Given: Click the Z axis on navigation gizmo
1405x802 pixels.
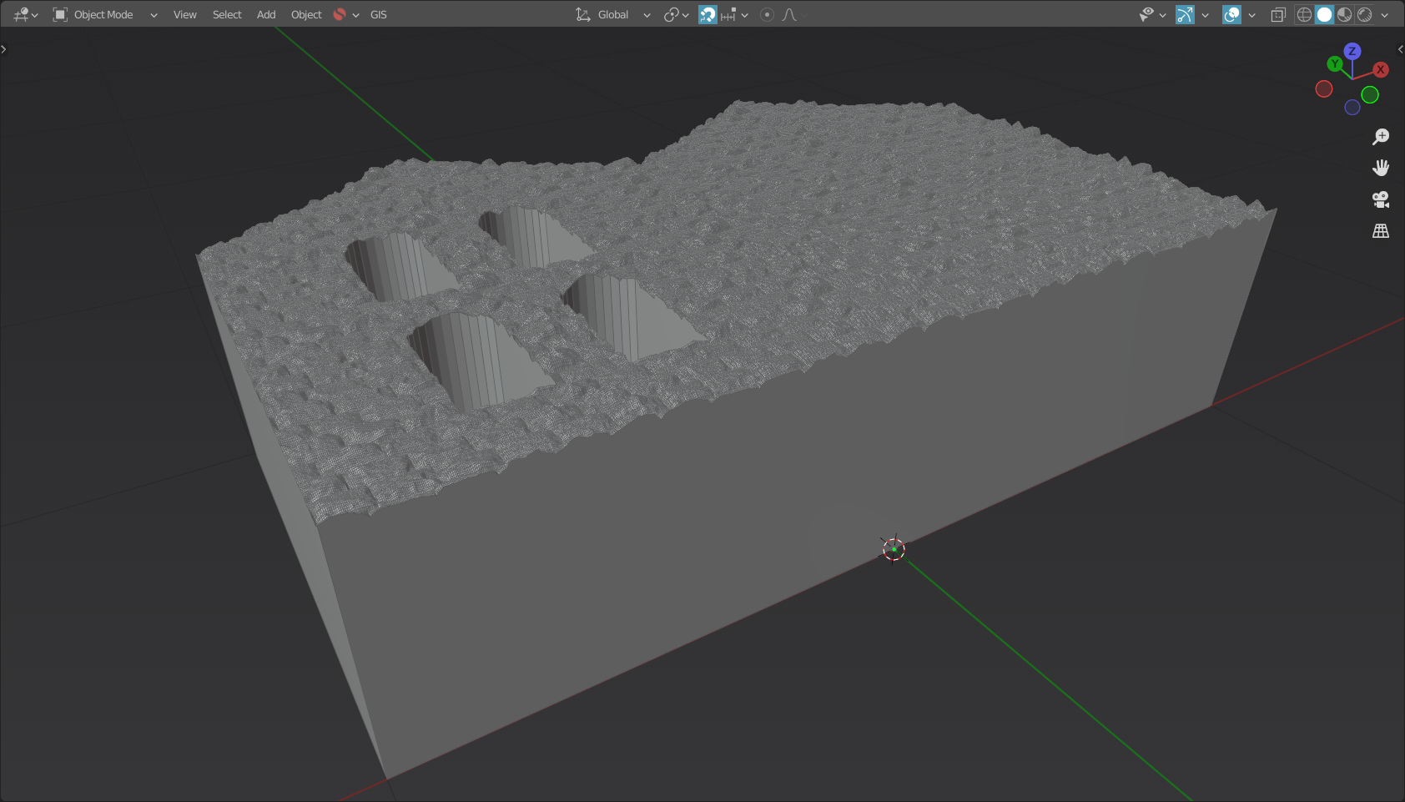Looking at the screenshot, I should [1352, 51].
